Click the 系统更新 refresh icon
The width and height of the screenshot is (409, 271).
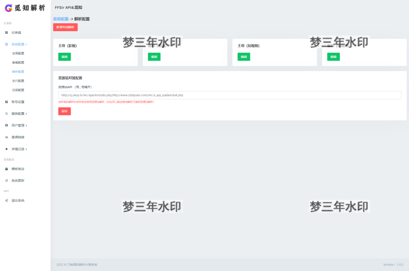tap(6, 181)
